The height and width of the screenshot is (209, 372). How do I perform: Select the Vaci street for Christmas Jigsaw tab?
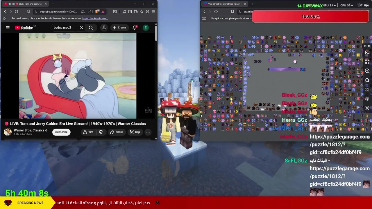[225, 4]
